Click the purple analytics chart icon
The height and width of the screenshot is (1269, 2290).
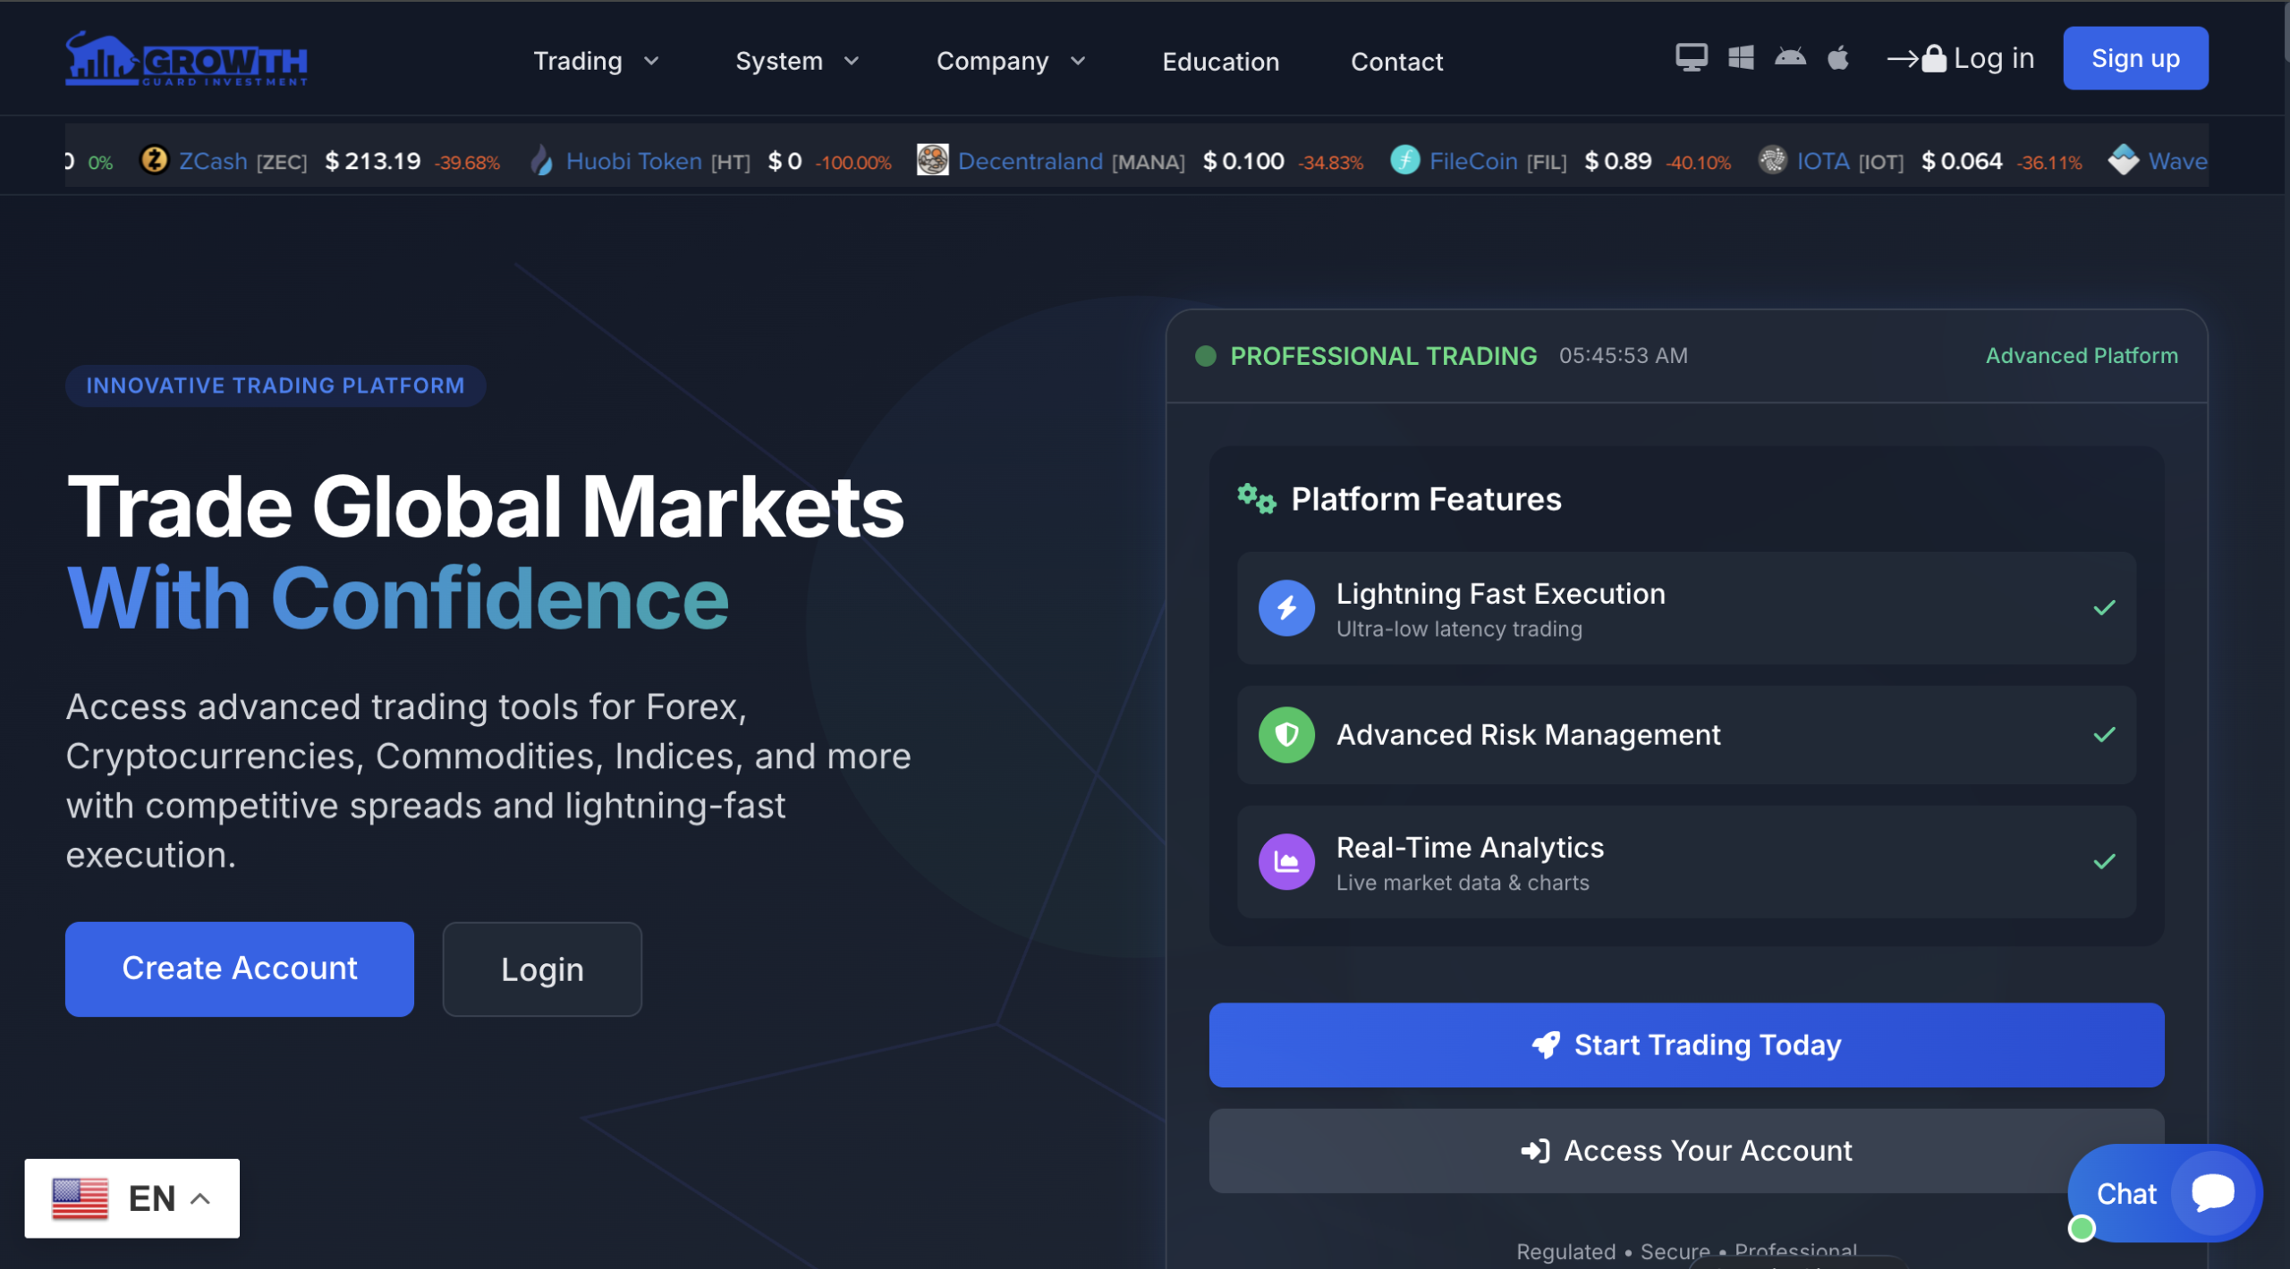[1286, 862]
